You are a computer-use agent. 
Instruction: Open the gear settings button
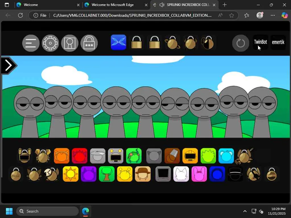(x=50, y=43)
